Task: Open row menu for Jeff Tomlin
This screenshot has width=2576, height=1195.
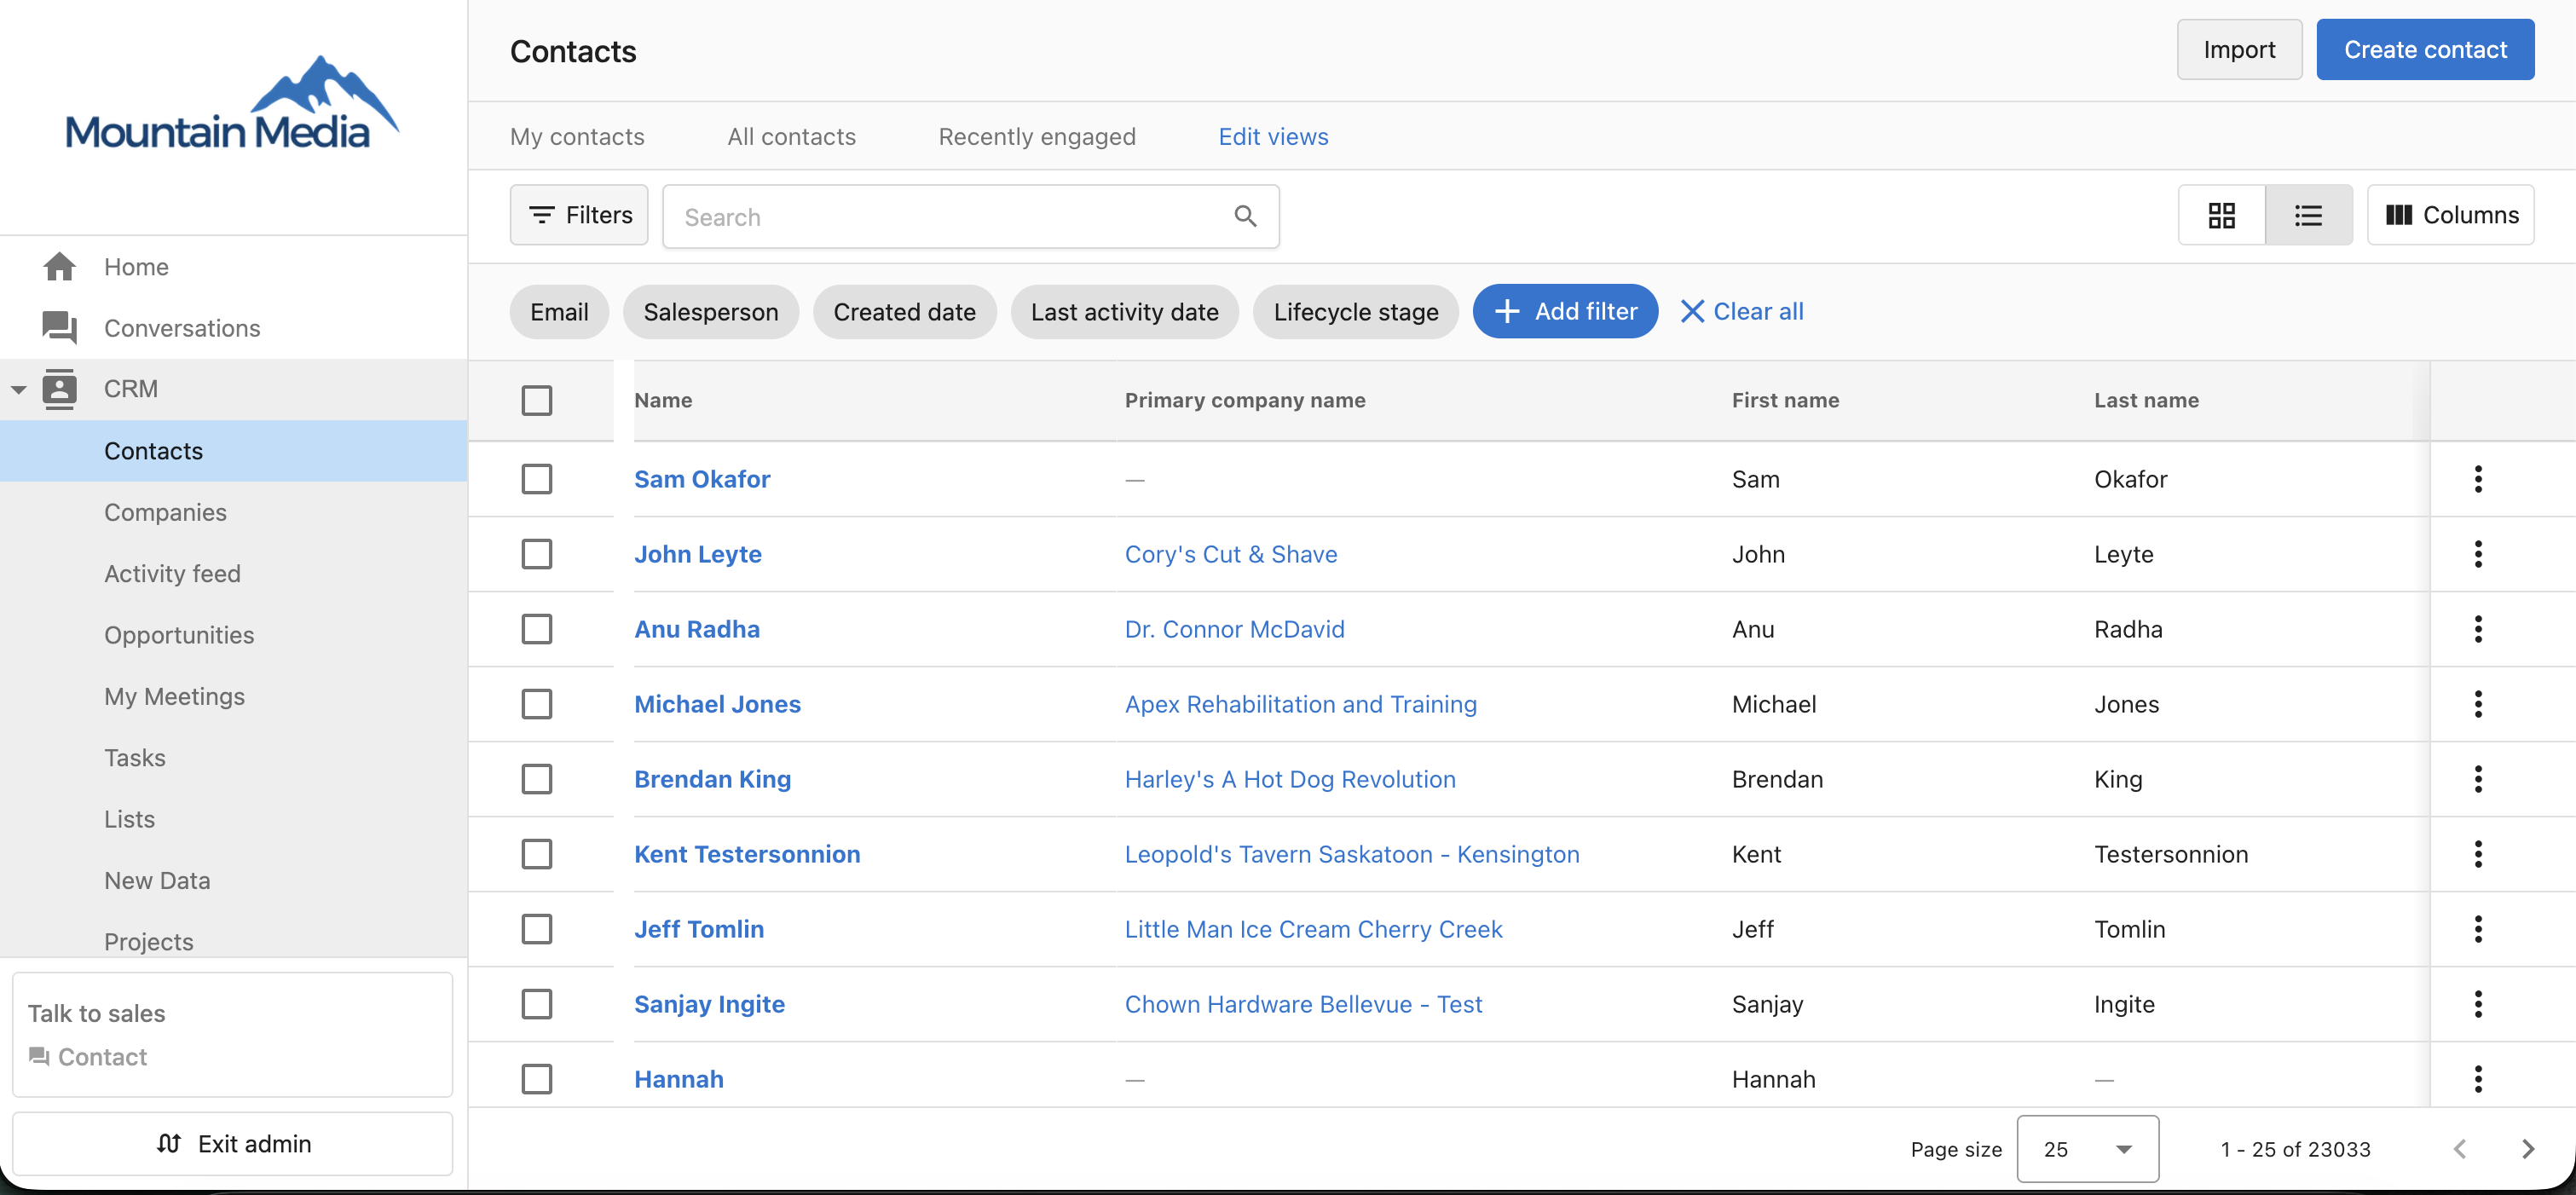Action: pyautogui.click(x=2478, y=929)
